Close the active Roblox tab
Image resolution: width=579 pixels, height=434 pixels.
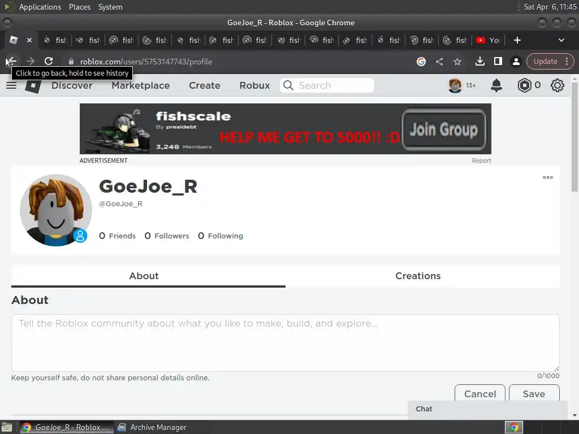point(29,40)
